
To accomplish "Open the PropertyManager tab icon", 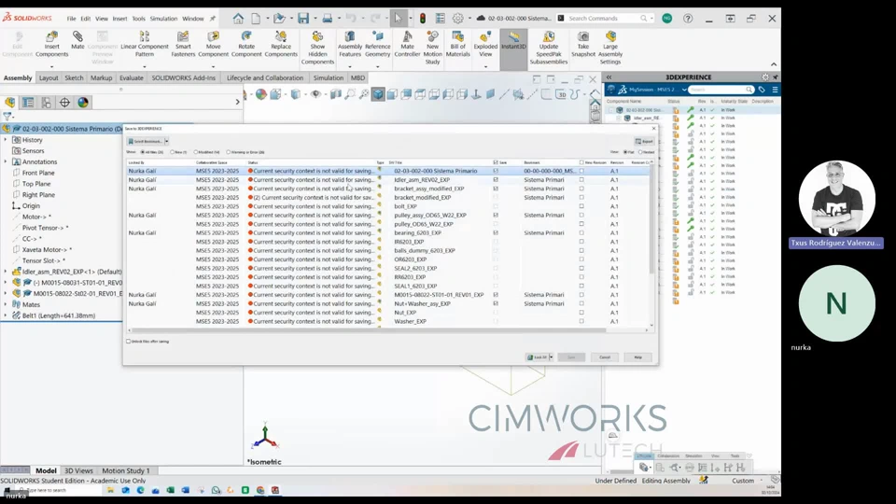I will [28, 103].
